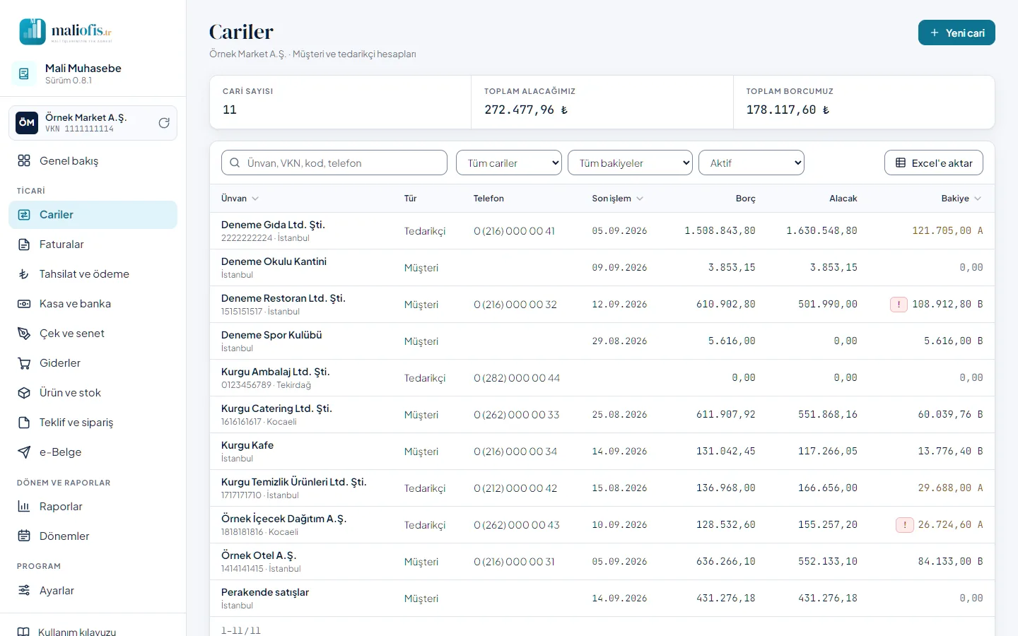
Task: Click the Giderler shopping cart icon
Action: click(24, 363)
